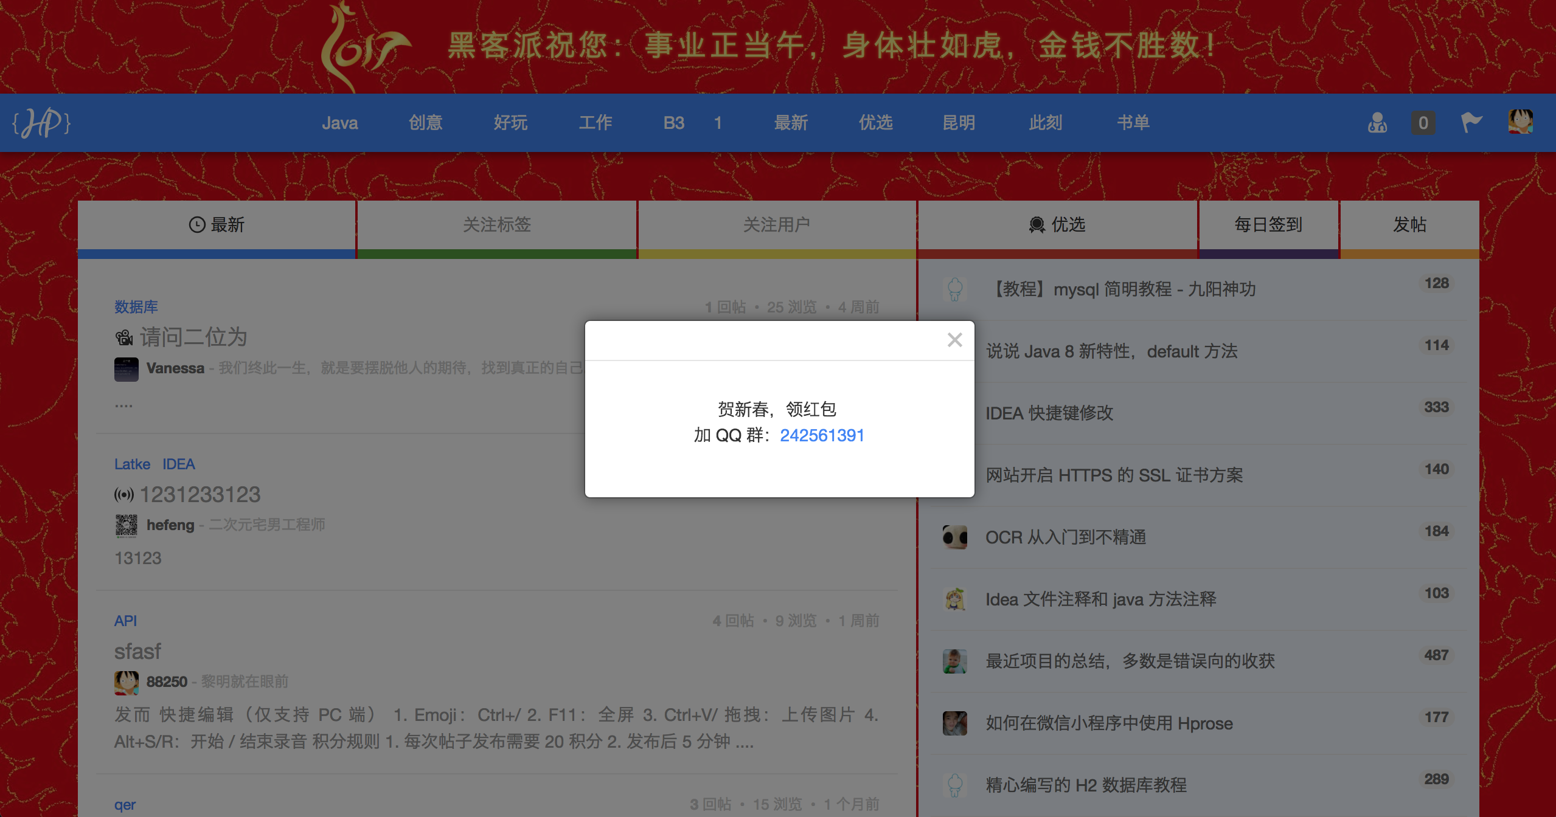Open Vanessa's profile avatar thumbnail
The width and height of the screenshot is (1556, 817).
(x=126, y=368)
